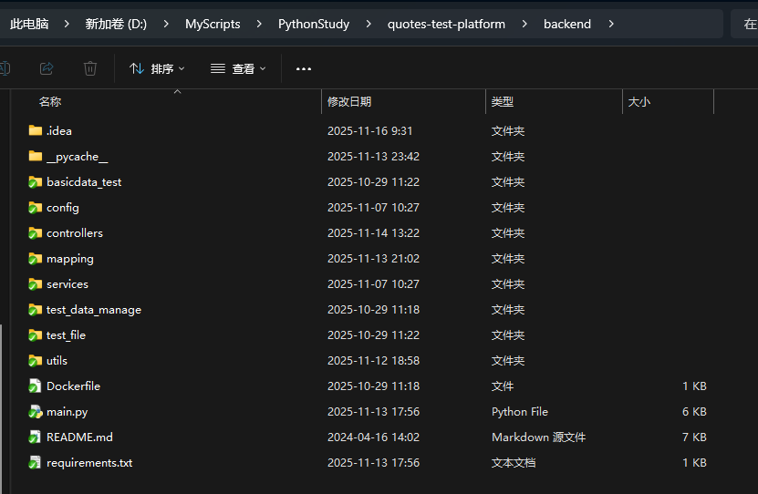Image resolution: width=758 pixels, height=494 pixels.
Task: Open the 查看 (View) dropdown
Action: pos(238,68)
